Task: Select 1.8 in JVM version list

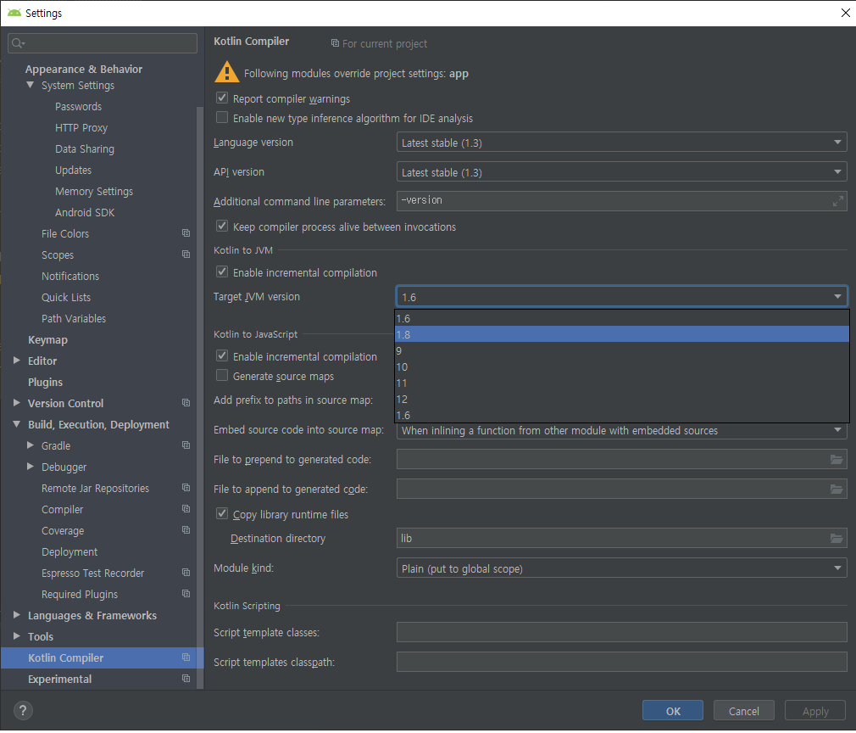Action: (622, 334)
